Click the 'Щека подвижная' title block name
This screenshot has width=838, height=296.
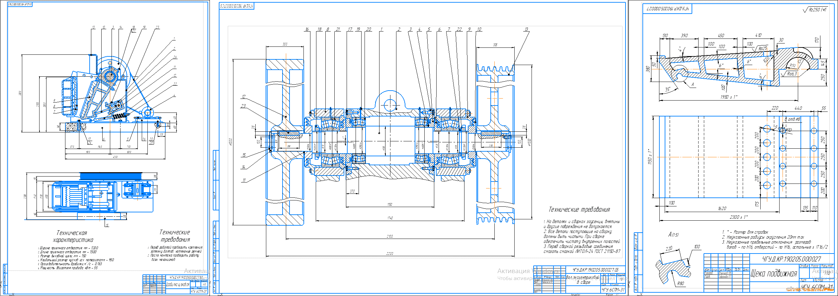[x=774, y=274]
